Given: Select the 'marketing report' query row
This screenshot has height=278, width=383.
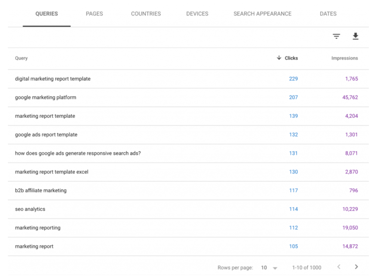Looking at the screenshot, I should (189, 246).
